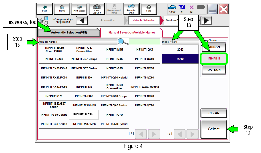Select INFINITI G35 Sedan
The width and height of the screenshot is (261, 153).
click(54, 124)
